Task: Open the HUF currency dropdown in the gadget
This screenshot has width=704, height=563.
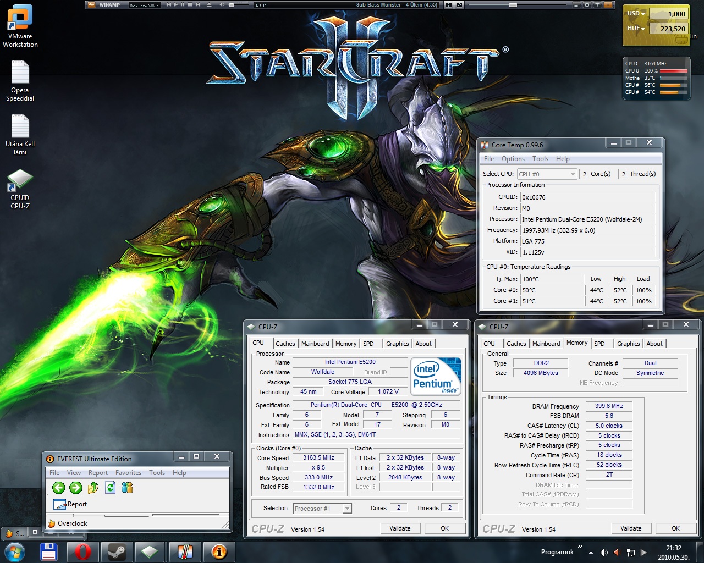Action: point(636,28)
